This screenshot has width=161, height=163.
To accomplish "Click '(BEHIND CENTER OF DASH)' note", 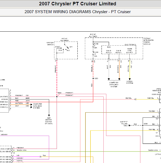I will [48, 122].
